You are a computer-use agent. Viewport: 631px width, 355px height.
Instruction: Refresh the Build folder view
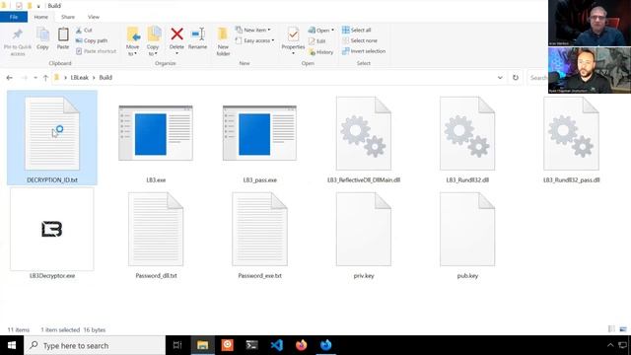[x=516, y=78]
